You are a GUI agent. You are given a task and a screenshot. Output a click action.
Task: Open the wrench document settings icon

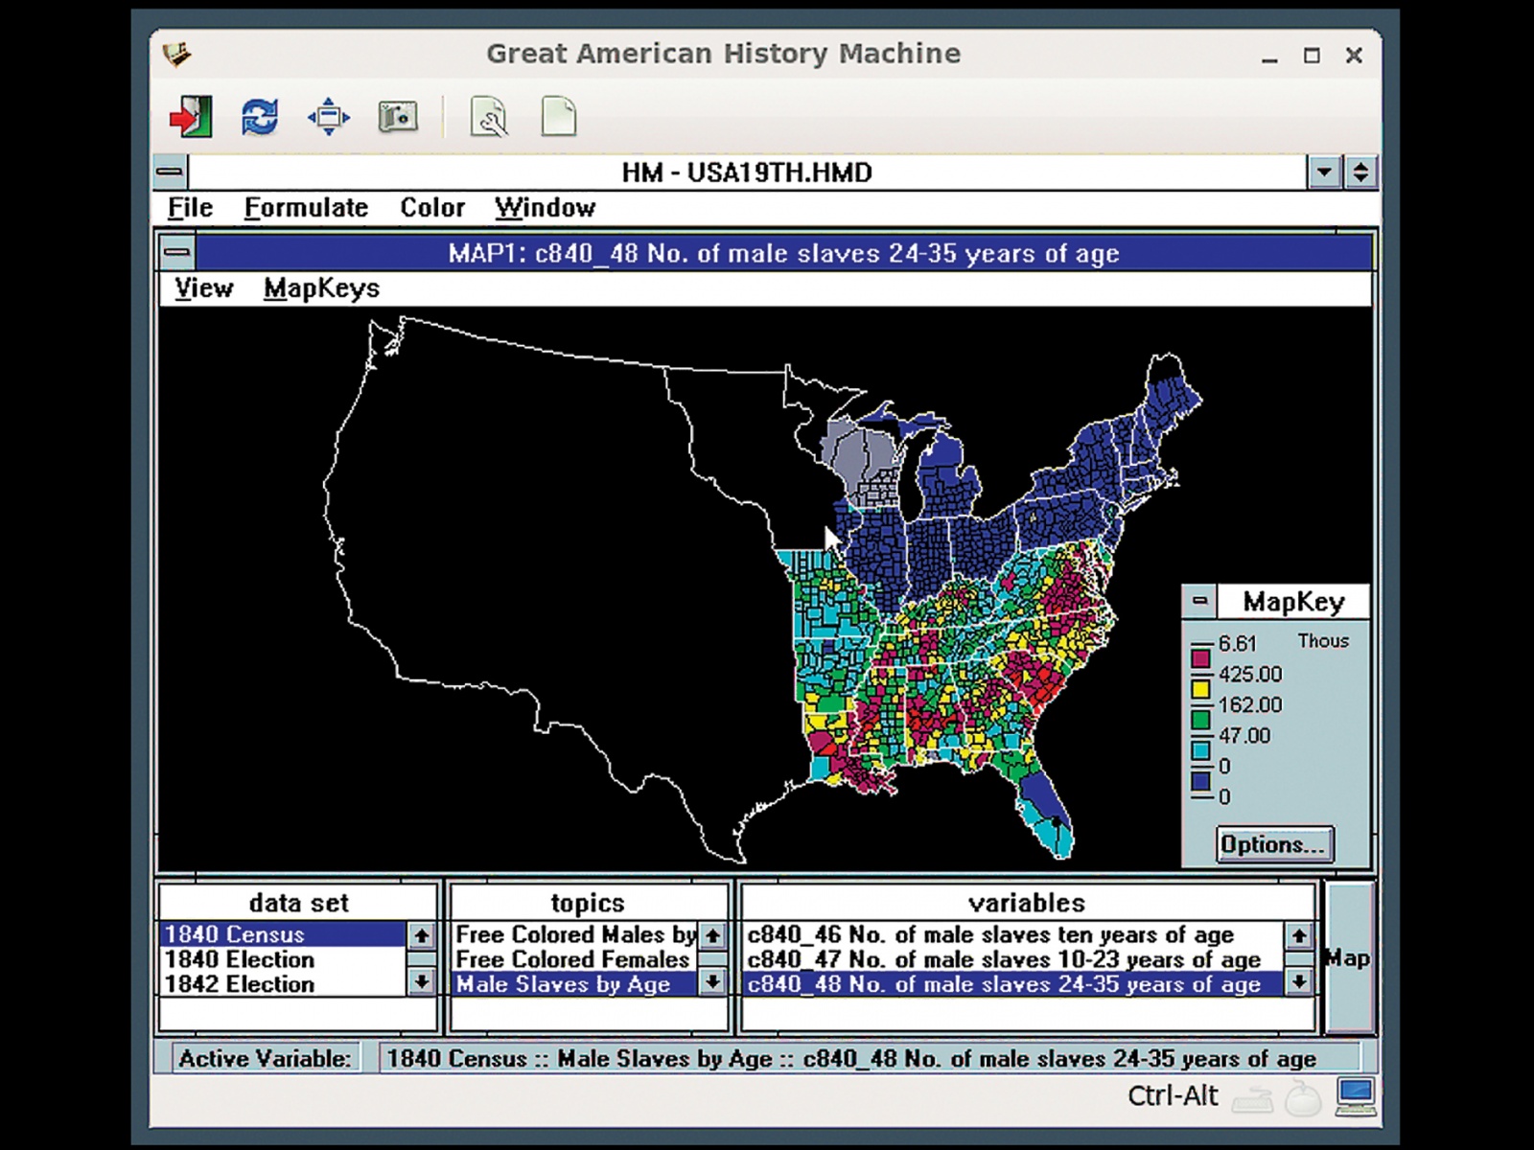489,117
